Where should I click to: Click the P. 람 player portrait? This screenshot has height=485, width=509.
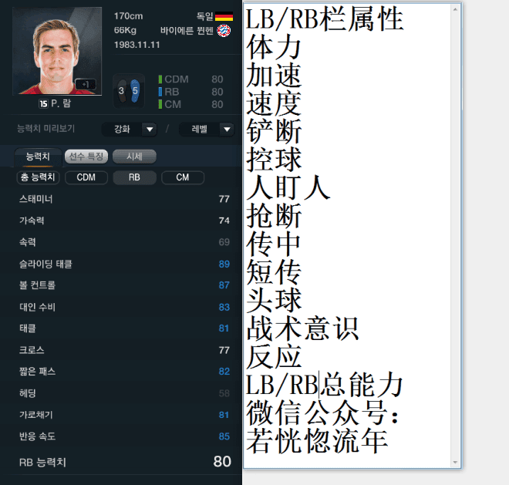pyautogui.click(x=57, y=51)
